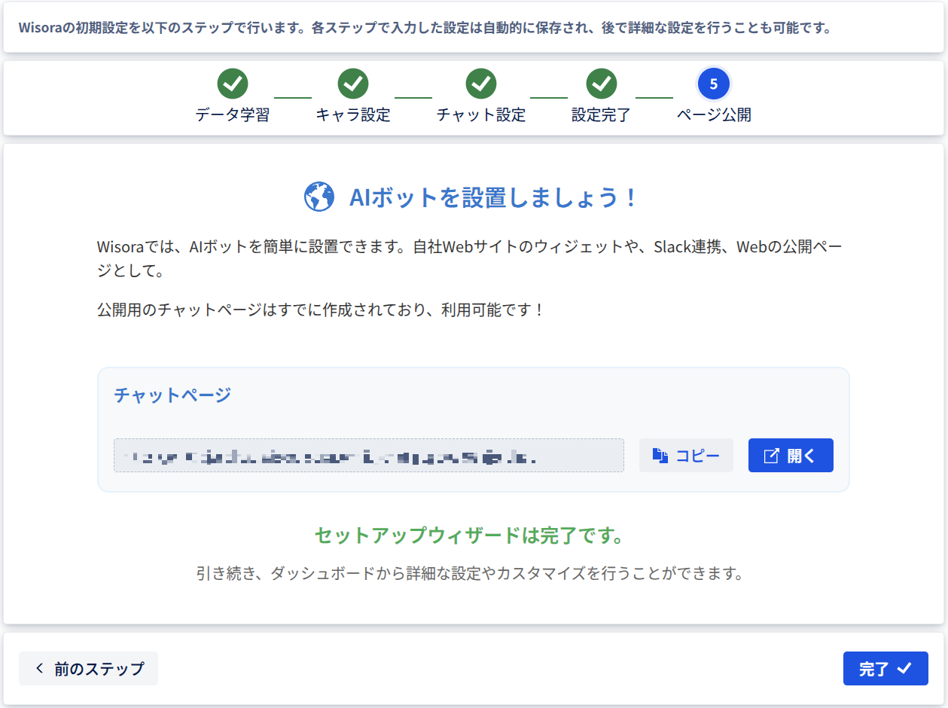
Task: Click the チャットページ heading
Action: (172, 395)
